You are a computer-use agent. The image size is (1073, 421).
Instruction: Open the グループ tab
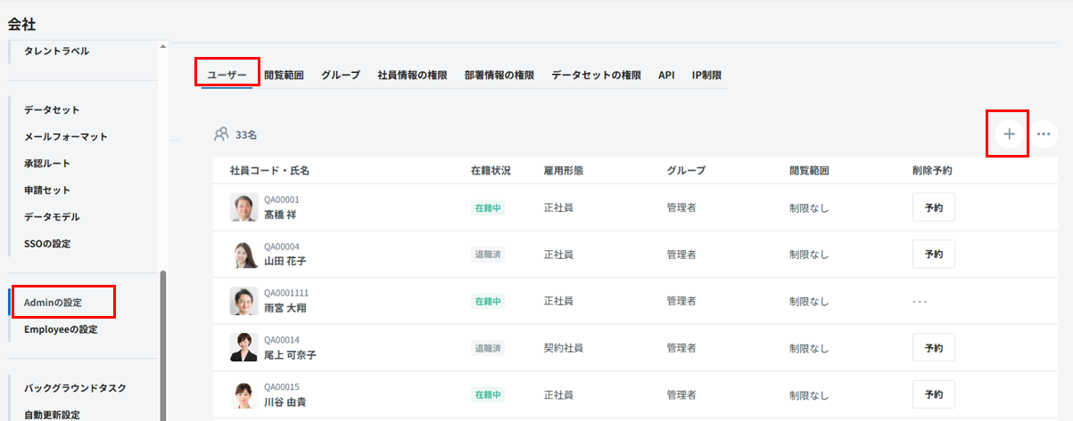tap(341, 76)
